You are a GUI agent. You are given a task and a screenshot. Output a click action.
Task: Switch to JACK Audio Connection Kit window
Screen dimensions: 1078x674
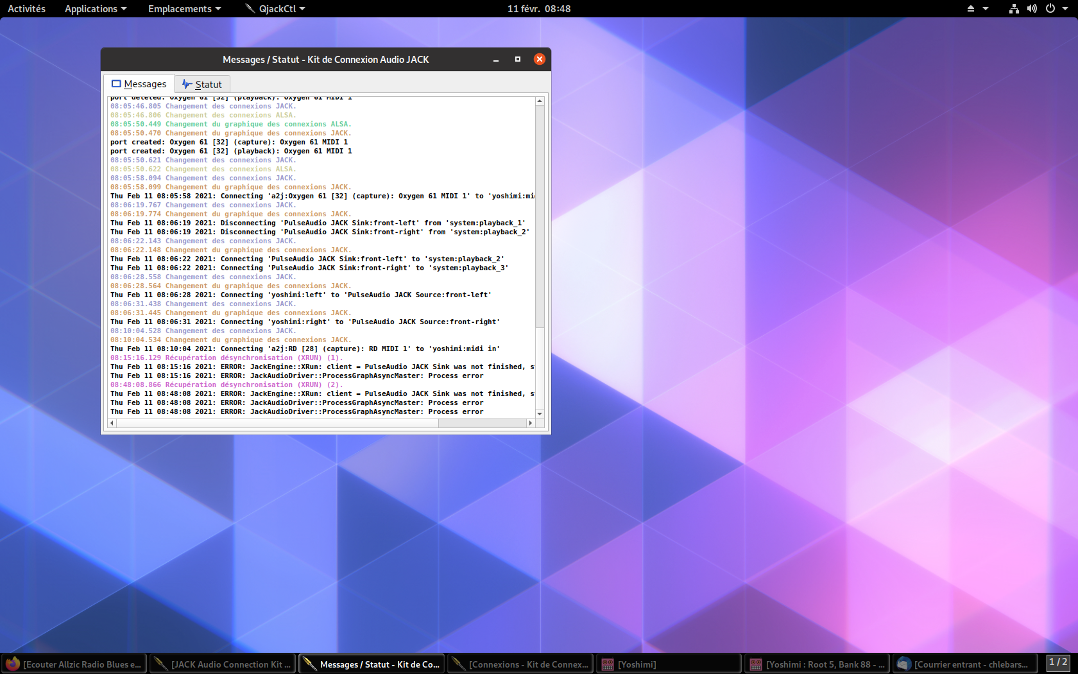point(223,664)
